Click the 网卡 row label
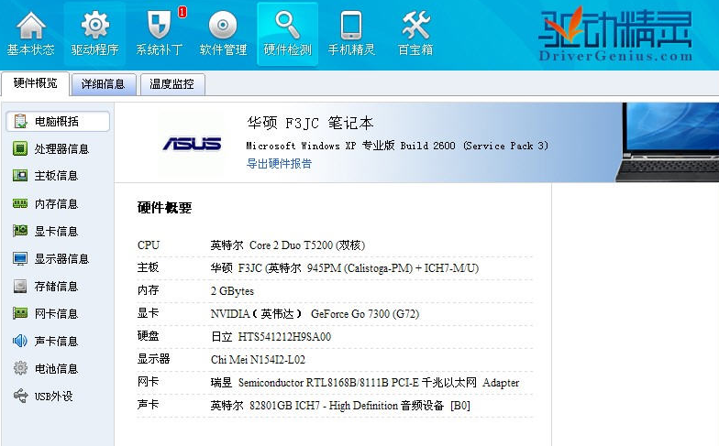Screen dimensions: 719x446 (149, 382)
